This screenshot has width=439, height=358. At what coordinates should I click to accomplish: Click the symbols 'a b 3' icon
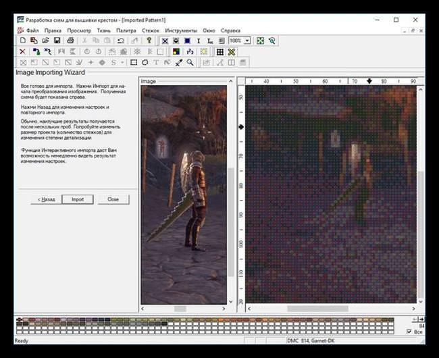[190, 51]
